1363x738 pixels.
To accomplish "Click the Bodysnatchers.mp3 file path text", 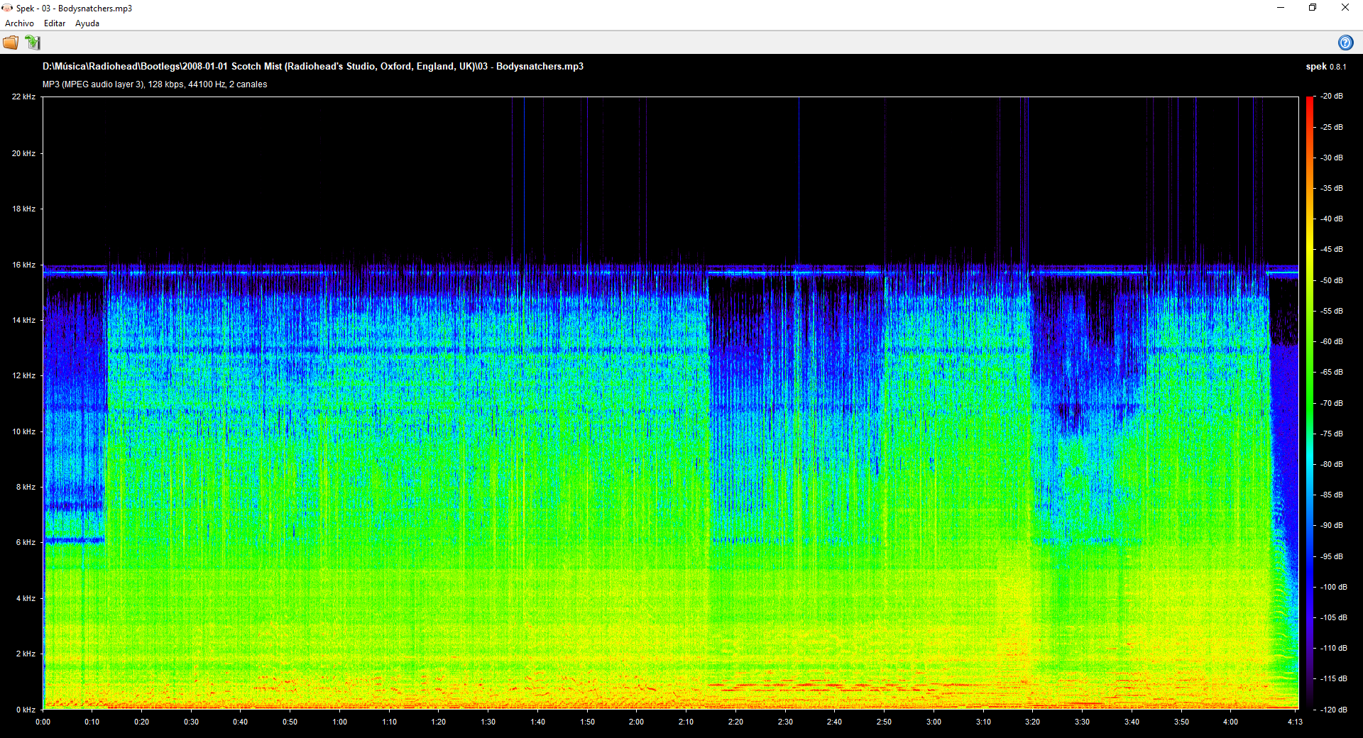I will (x=312, y=66).
